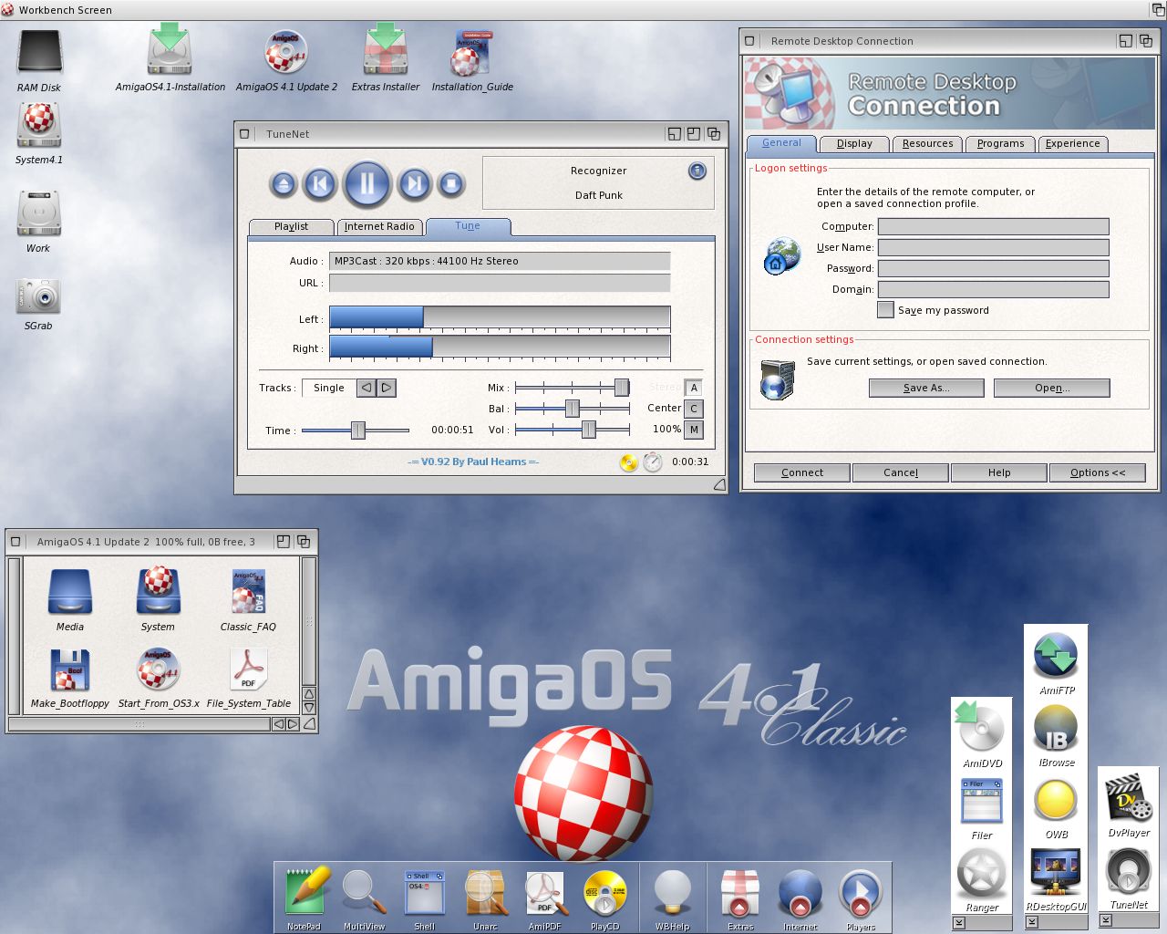This screenshot has height=934, width=1167.
Task: Open the RAM Disk desktop icon
Action: [39, 53]
